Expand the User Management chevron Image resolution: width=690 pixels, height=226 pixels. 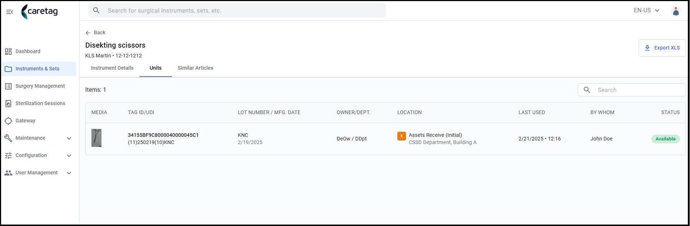(x=69, y=173)
